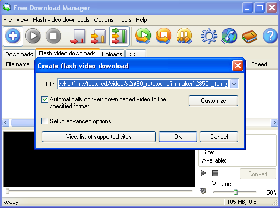Switch to the Downloads tab
Viewport: 280px width, 208px height.
coord(19,54)
